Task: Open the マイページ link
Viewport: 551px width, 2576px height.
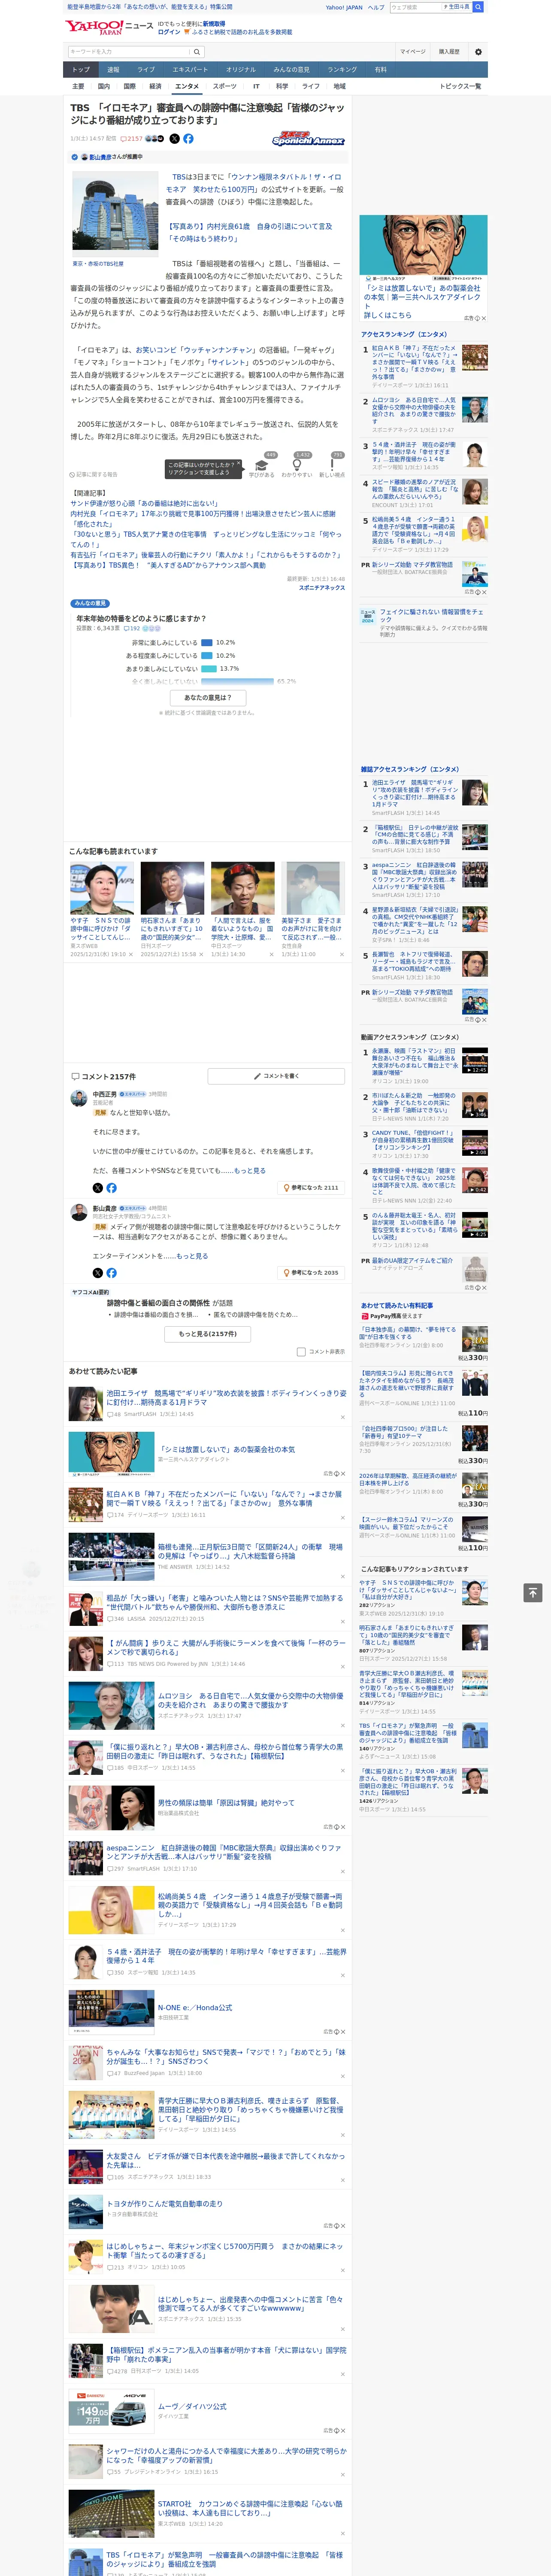Action: pyautogui.click(x=413, y=51)
